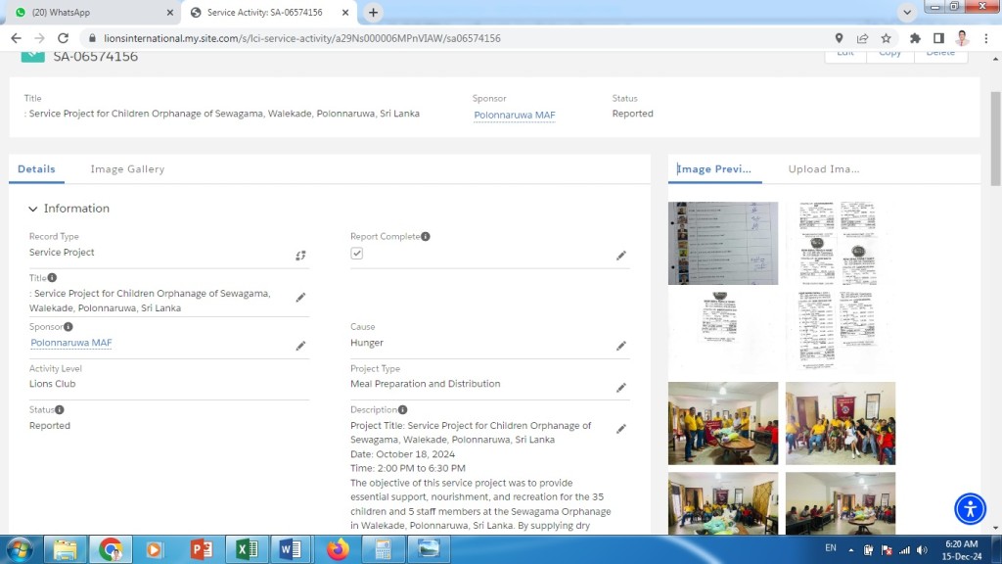Image resolution: width=1002 pixels, height=564 pixels.
Task: Switch to the Image Gallery tab
Action: (x=128, y=168)
